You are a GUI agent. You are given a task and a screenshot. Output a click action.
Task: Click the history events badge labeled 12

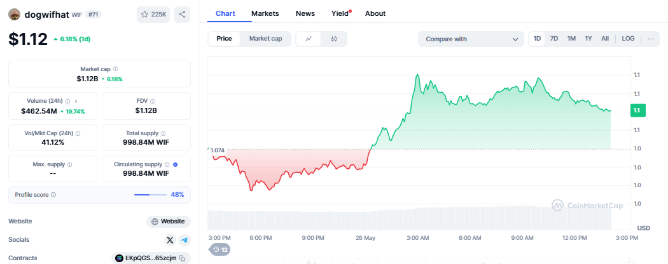[220, 249]
